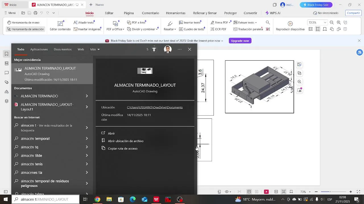Click Black Friday Sale button
The width and height of the screenshot is (364, 204).
tap(316, 5)
